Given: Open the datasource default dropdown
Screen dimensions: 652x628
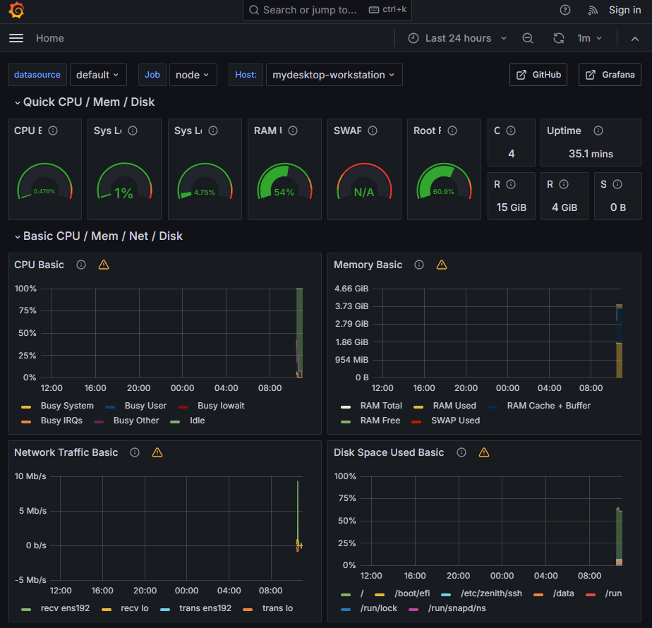Looking at the screenshot, I should click(x=97, y=75).
